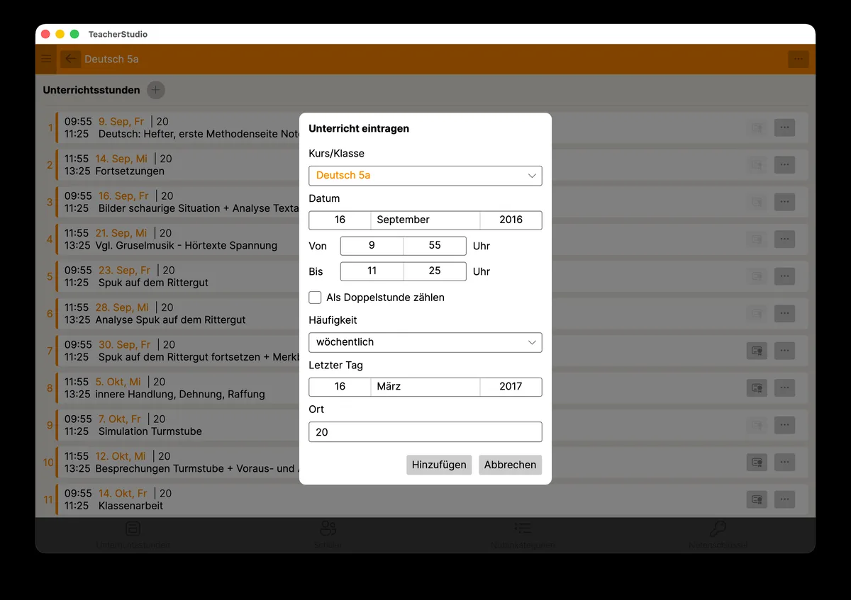Click the Datum year field showing 2016
This screenshot has width=851, height=600.
(511, 220)
